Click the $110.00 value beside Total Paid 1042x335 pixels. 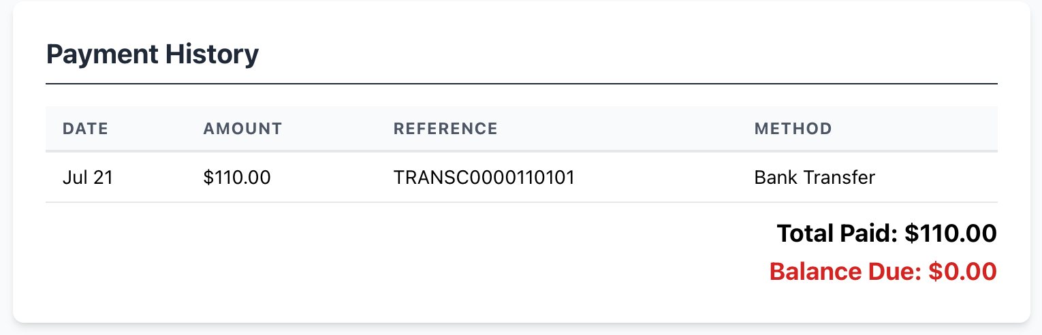click(x=951, y=234)
